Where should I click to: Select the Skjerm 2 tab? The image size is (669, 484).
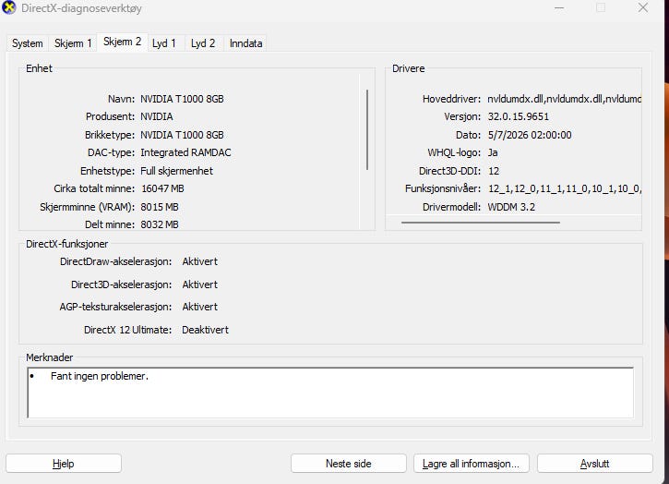pyautogui.click(x=122, y=42)
